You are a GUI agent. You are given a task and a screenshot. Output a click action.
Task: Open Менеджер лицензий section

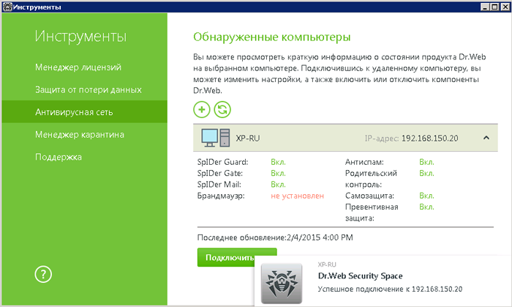[78, 67]
